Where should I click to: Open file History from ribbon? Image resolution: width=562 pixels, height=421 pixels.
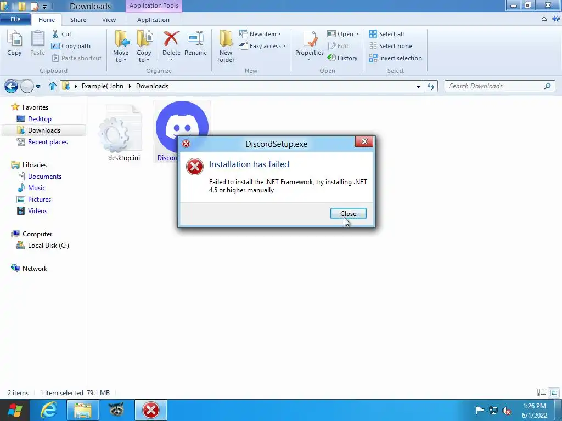(x=342, y=58)
